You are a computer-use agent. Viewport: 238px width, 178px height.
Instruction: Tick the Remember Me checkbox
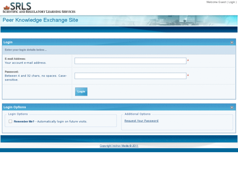pos(10,121)
